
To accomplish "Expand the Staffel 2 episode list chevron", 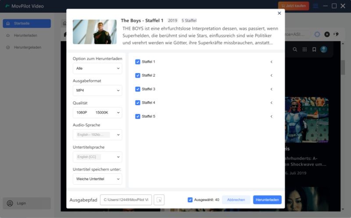I will pyautogui.click(x=271, y=75).
